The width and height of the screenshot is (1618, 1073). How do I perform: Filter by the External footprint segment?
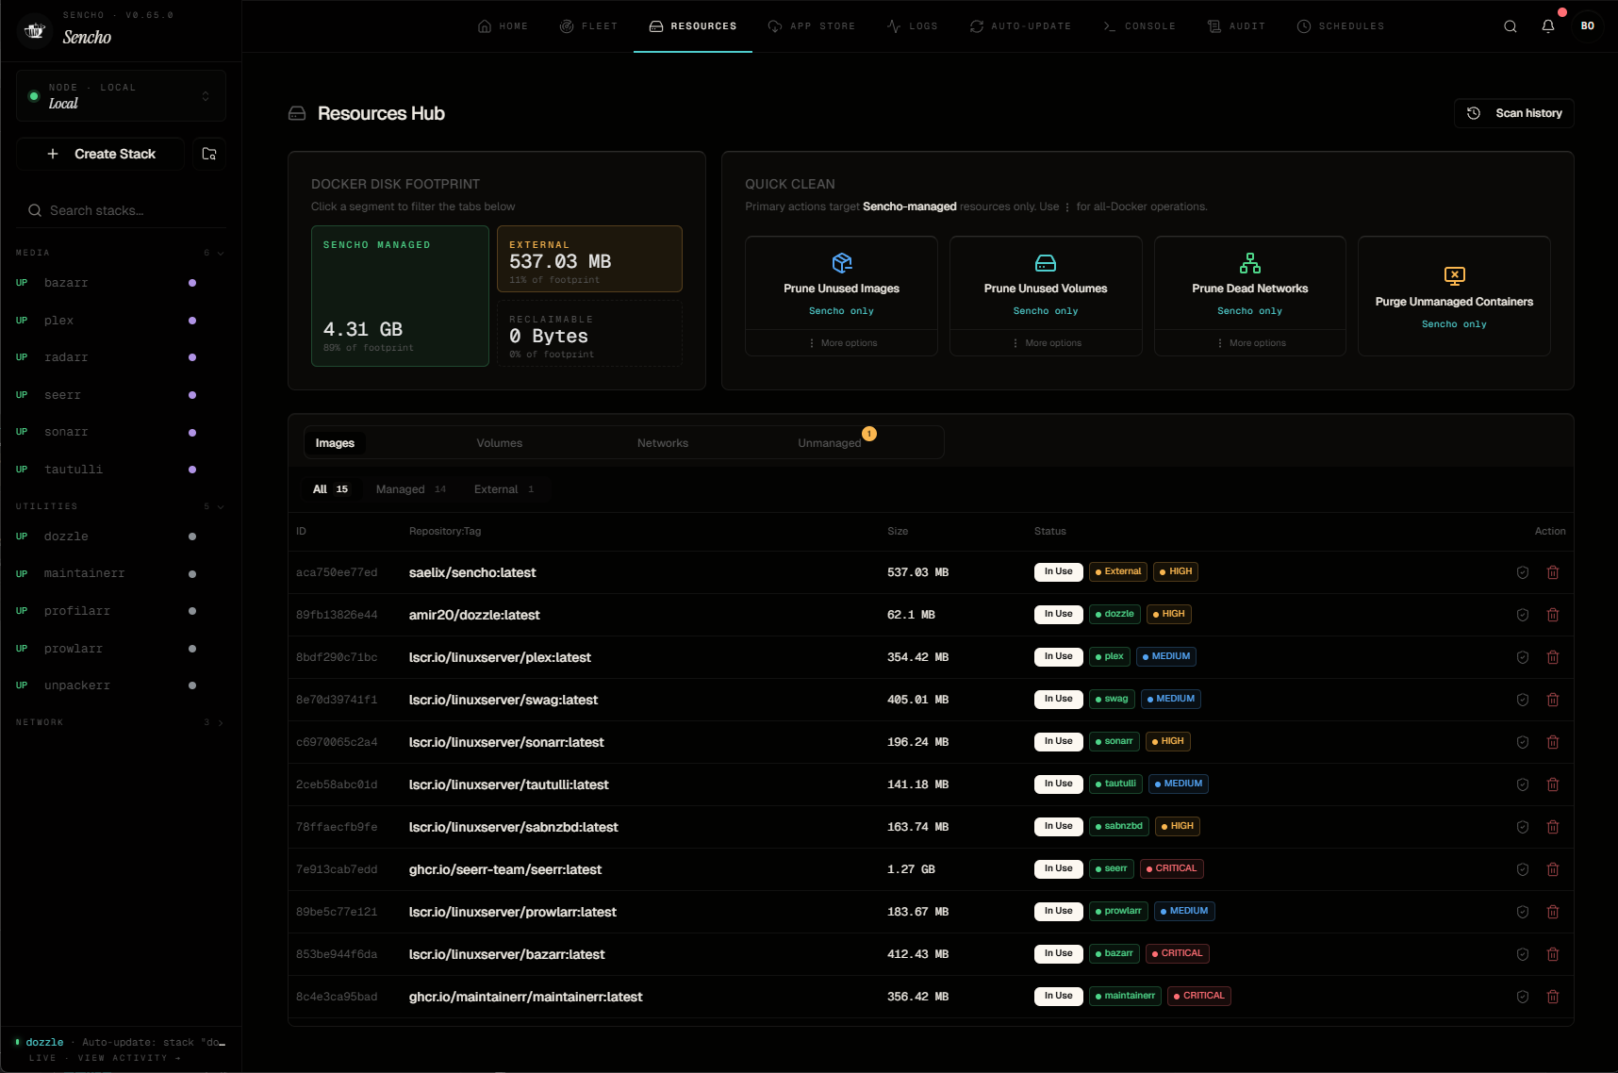coord(589,259)
